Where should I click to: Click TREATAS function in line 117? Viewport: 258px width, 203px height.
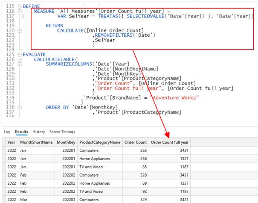coord(108,16)
